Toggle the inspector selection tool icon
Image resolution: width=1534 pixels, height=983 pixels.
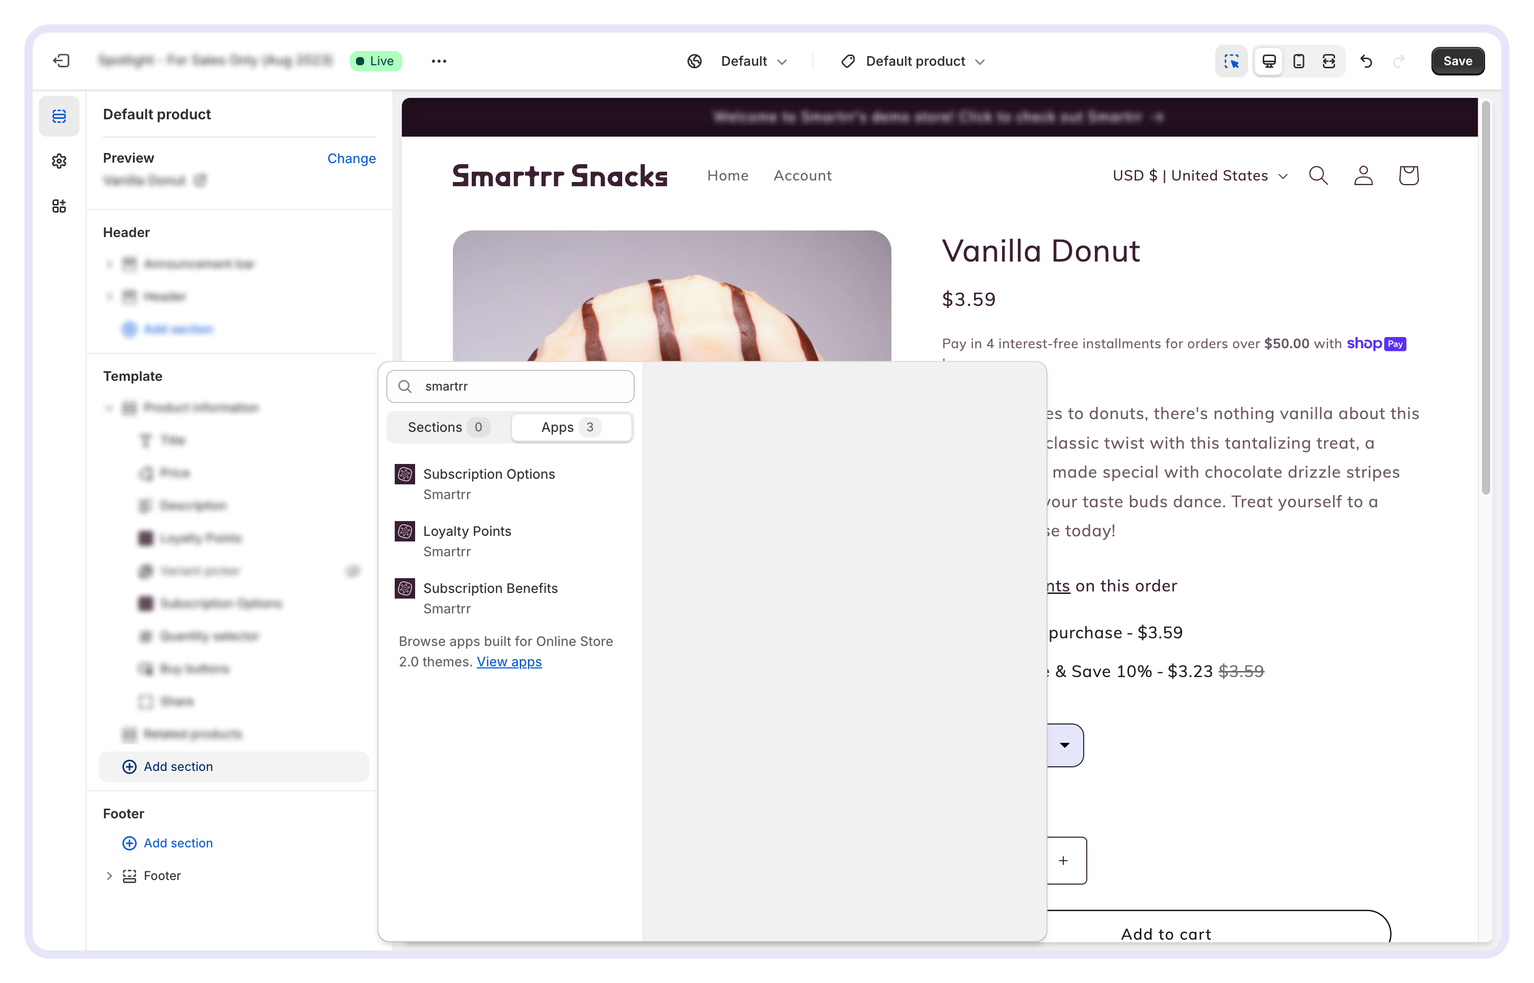click(1231, 61)
